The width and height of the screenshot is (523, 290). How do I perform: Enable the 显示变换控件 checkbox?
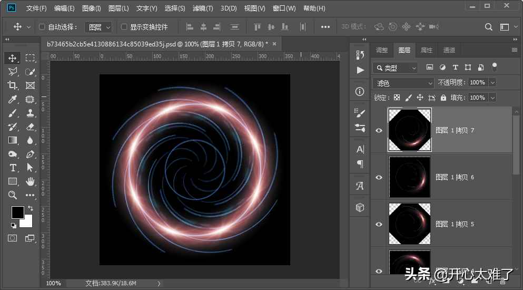pyautogui.click(x=124, y=27)
